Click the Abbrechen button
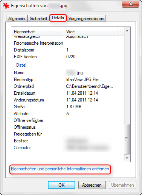 pyautogui.click(x=92, y=185)
